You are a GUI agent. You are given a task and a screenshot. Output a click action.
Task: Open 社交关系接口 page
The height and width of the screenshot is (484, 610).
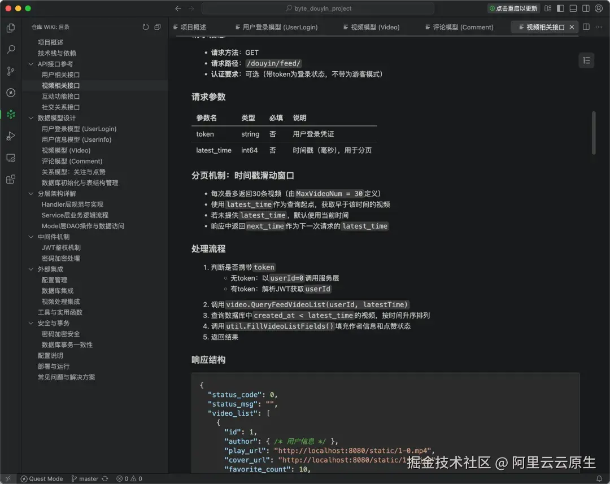pyautogui.click(x=60, y=107)
